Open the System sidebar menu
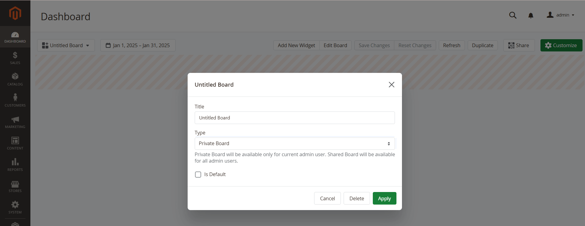Viewport: 585px width, 226px height. pyautogui.click(x=15, y=208)
